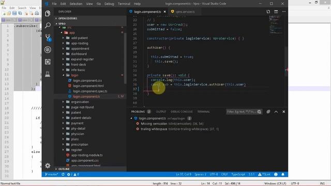
Task: Click the master branch indicator
Action: click(x=52, y=175)
